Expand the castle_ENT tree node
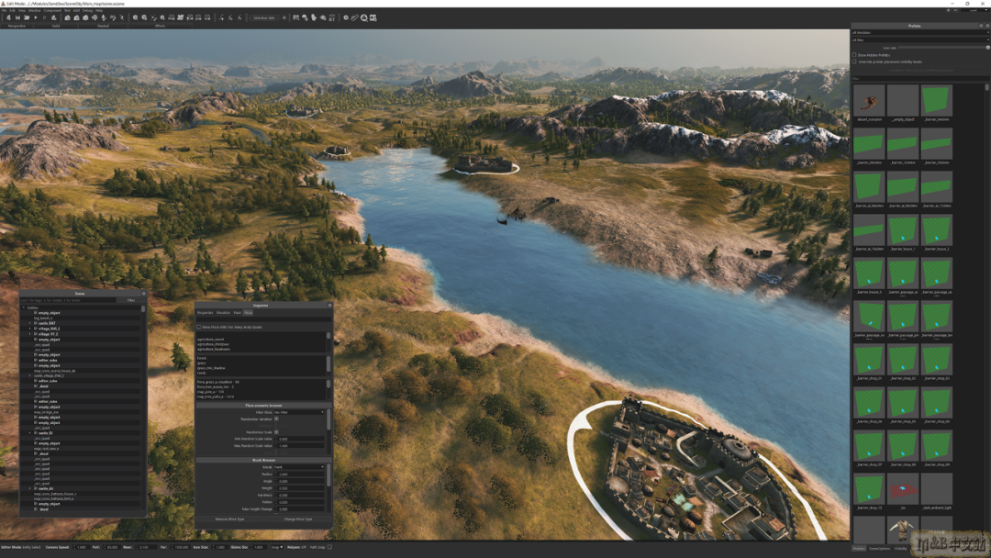Viewport: 991px width, 558px height. pos(29,323)
